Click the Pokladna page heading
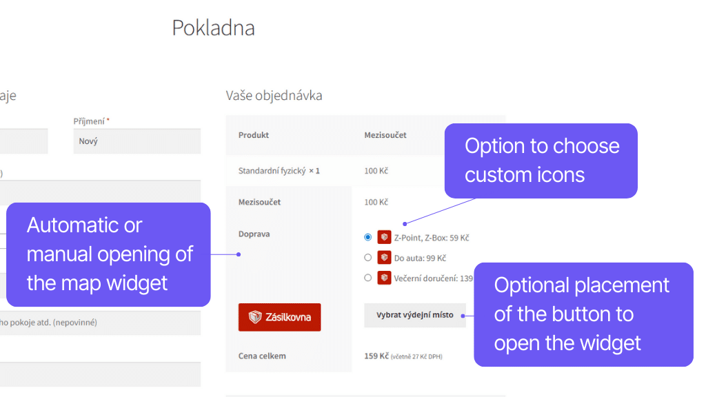Image resolution: width=706 pixels, height=397 pixels. pos(214,28)
